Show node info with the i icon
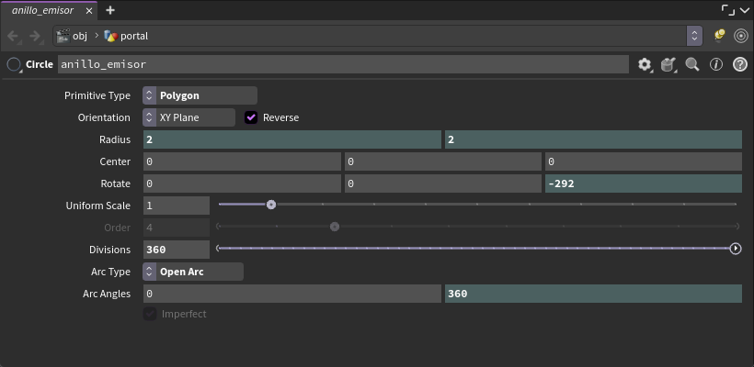 click(716, 64)
